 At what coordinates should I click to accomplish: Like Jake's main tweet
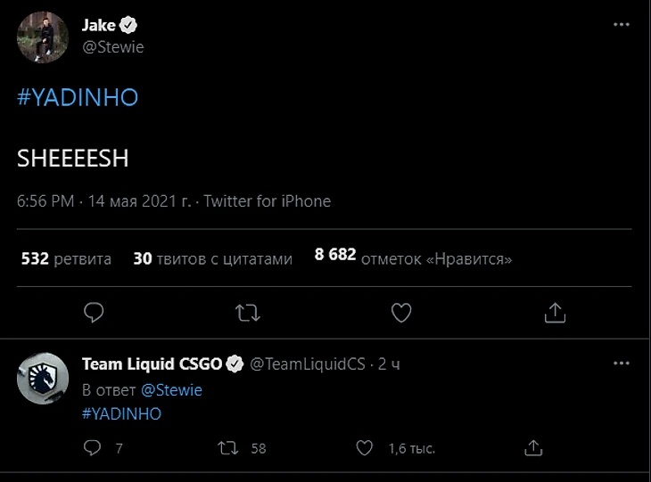pos(401,312)
